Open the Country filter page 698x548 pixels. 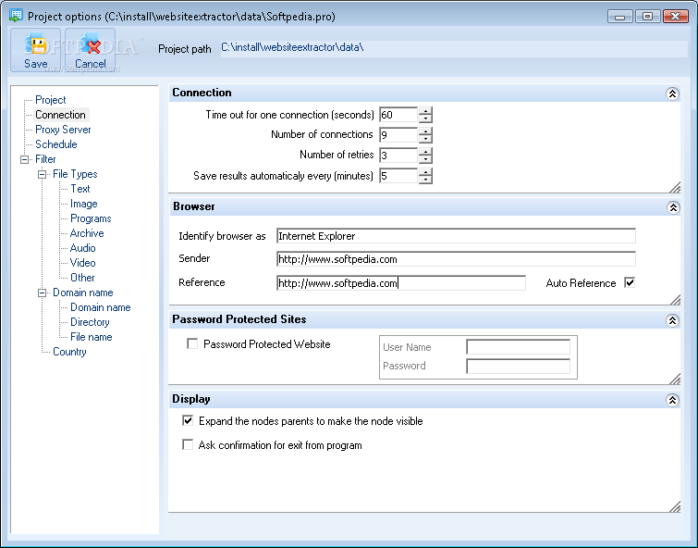pos(69,352)
